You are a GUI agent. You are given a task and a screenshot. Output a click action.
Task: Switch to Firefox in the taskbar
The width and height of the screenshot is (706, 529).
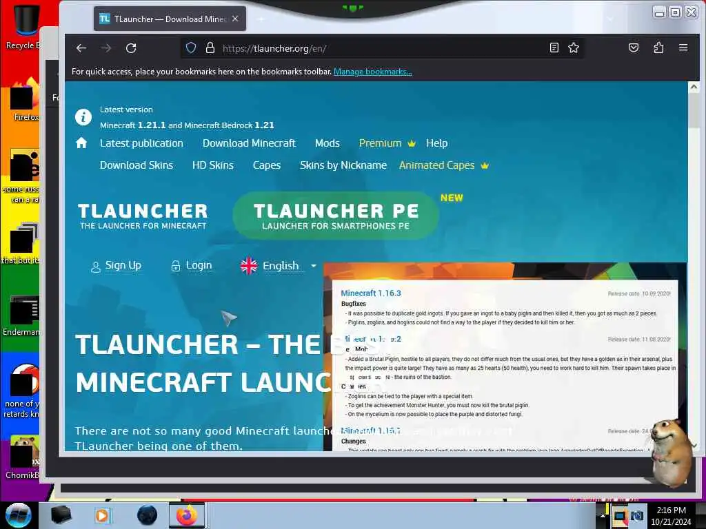click(187, 515)
